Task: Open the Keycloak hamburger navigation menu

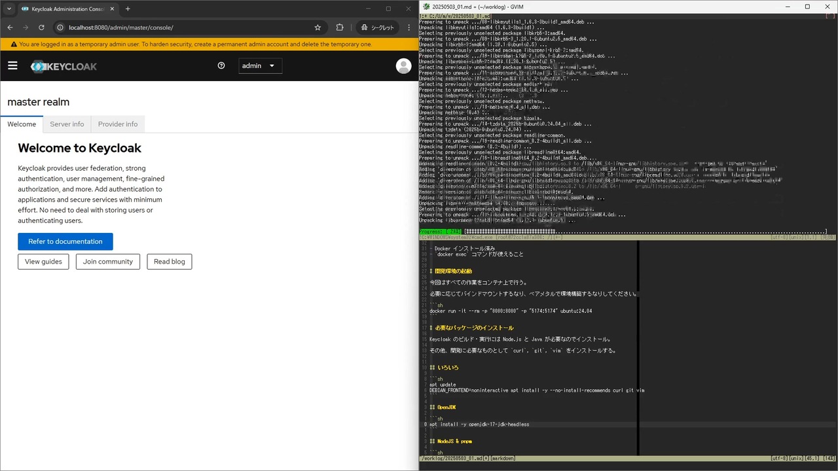Action: point(12,65)
